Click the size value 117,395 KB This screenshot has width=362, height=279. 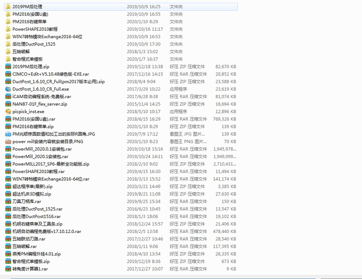pyautogui.click(x=225, y=246)
